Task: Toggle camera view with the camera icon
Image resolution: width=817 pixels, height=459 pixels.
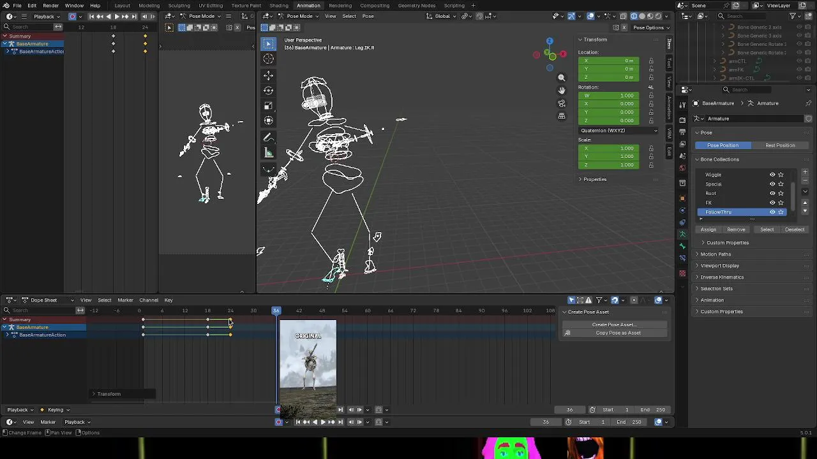Action: 562,103
